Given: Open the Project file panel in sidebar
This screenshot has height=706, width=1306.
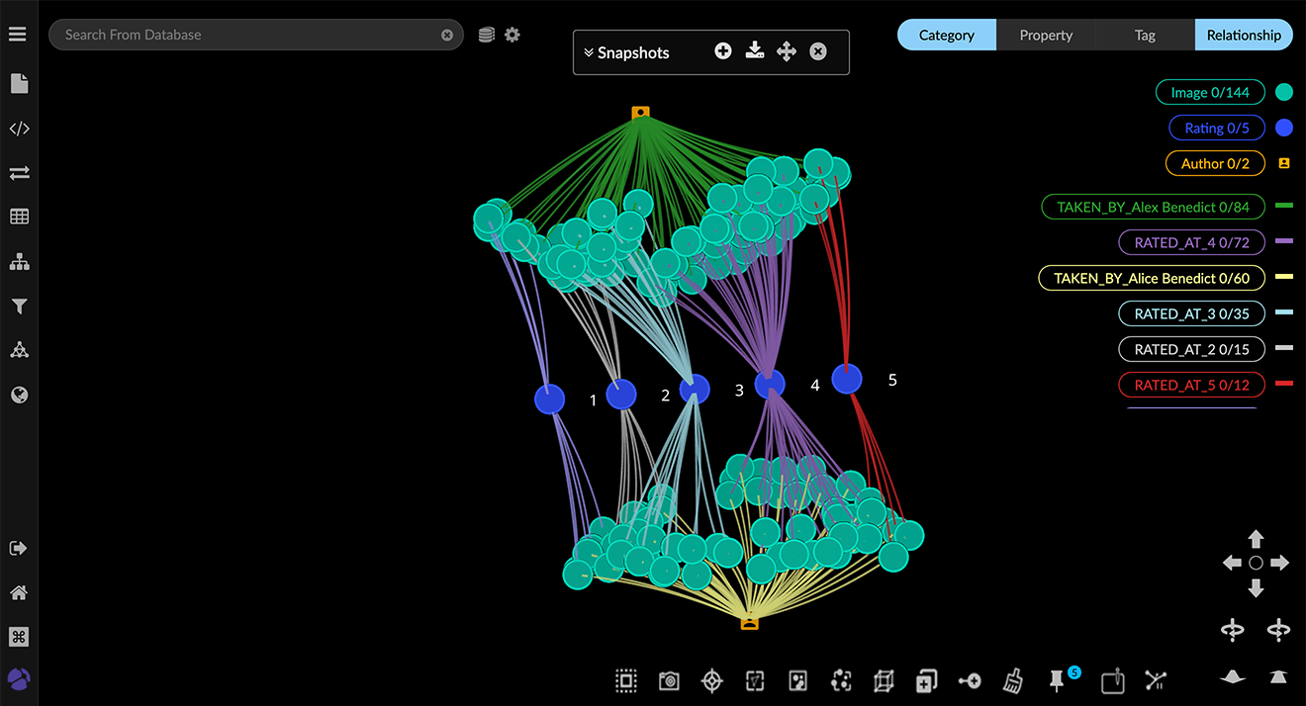Looking at the screenshot, I should point(19,84).
